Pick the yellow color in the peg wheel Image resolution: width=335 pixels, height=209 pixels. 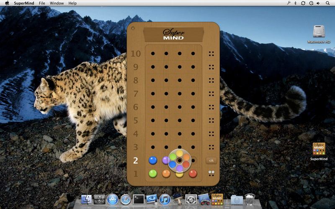pyautogui.click(x=180, y=153)
